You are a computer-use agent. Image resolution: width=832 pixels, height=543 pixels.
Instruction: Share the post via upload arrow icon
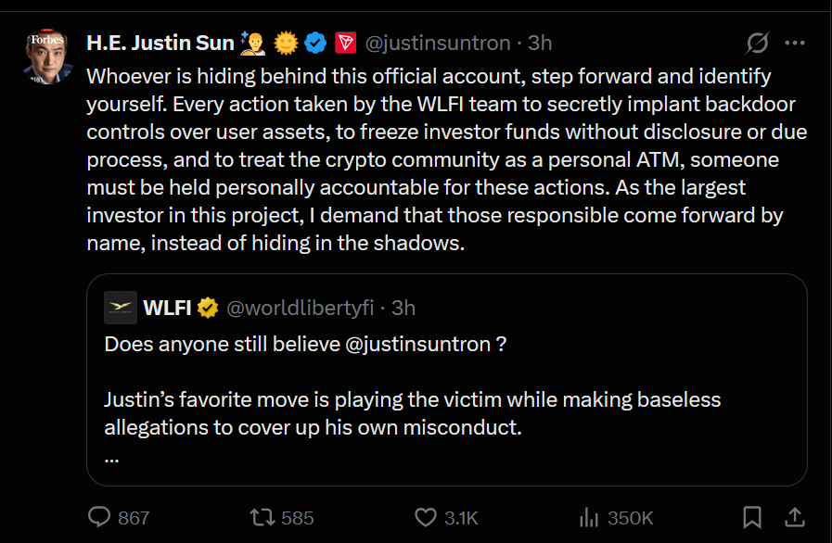coord(795,517)
